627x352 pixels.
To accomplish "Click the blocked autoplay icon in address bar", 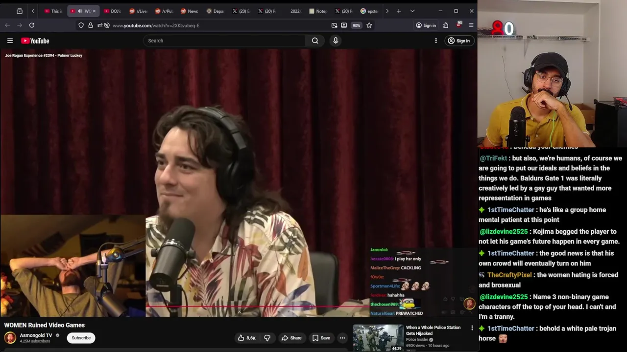I will [x=107, y=25].
